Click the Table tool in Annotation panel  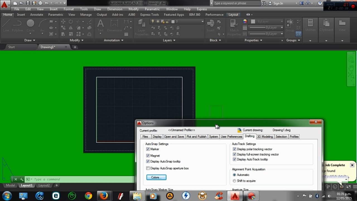pos(126,34)
